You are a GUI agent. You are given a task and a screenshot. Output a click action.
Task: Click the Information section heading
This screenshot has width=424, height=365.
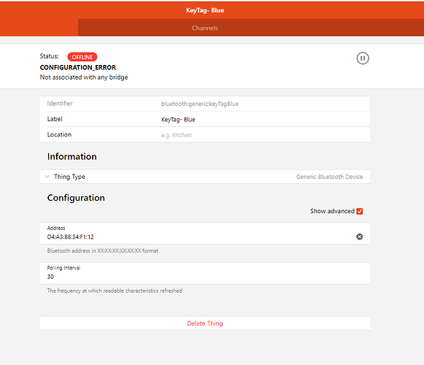pyautogui.click(x=72, y=157)
